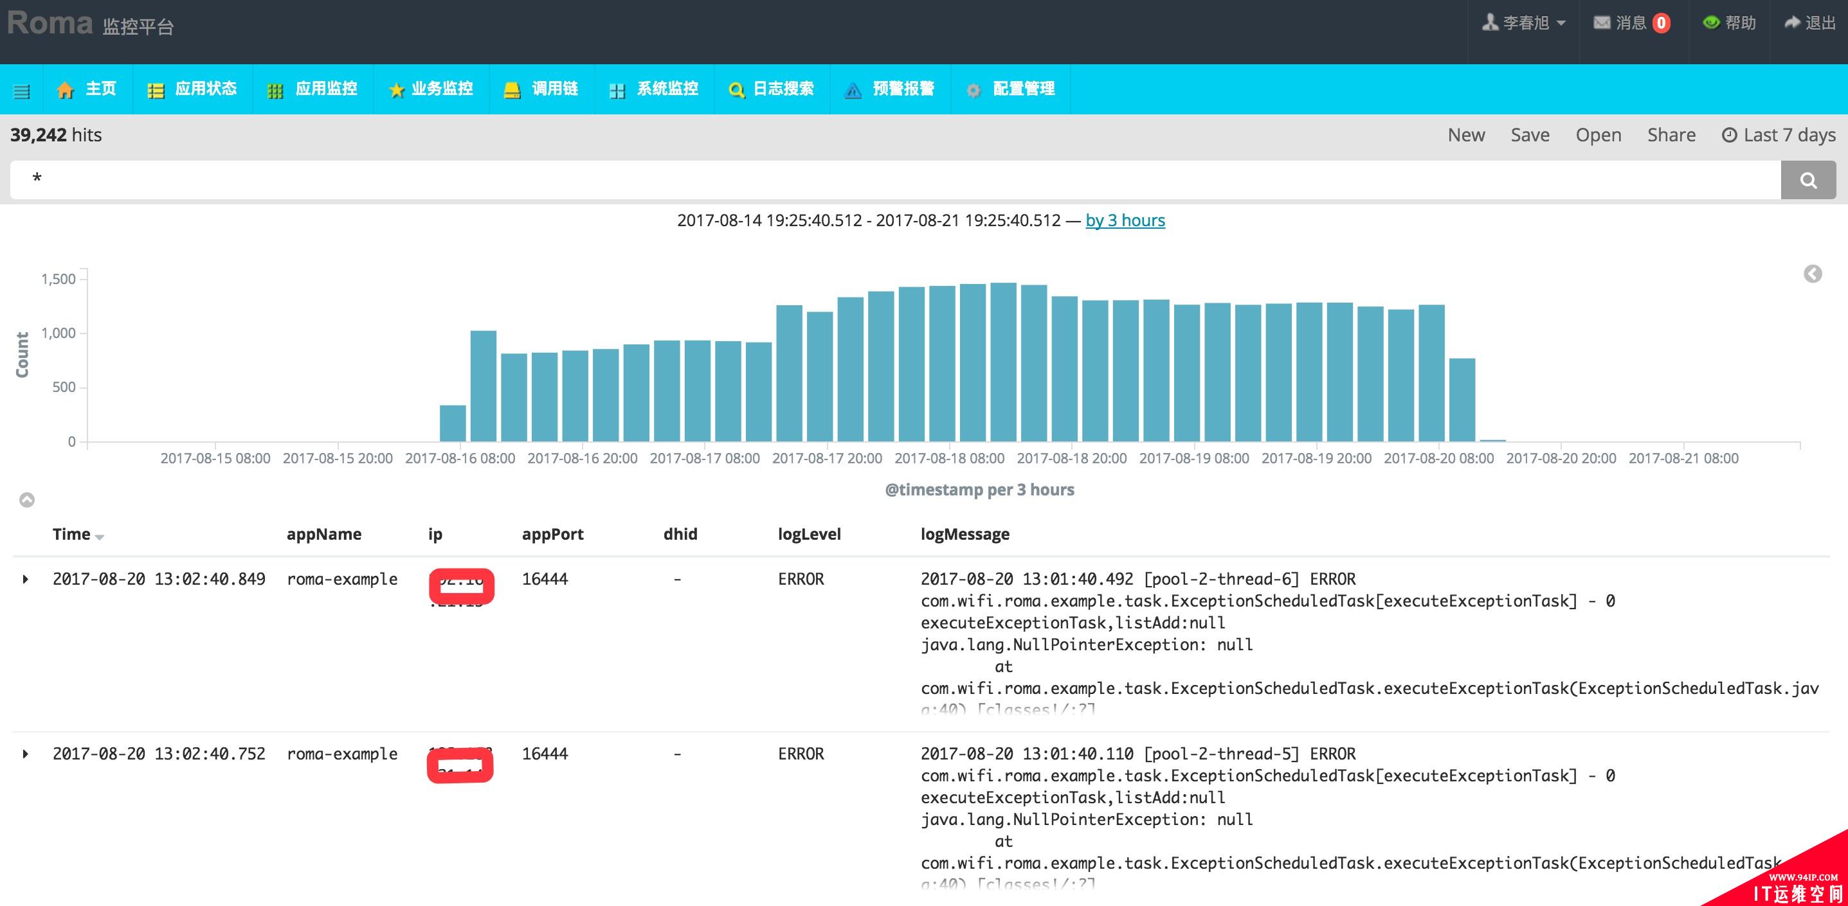The image size is (1848, 906).
Task: Click Open saved search
Action: pos(1598,135)
